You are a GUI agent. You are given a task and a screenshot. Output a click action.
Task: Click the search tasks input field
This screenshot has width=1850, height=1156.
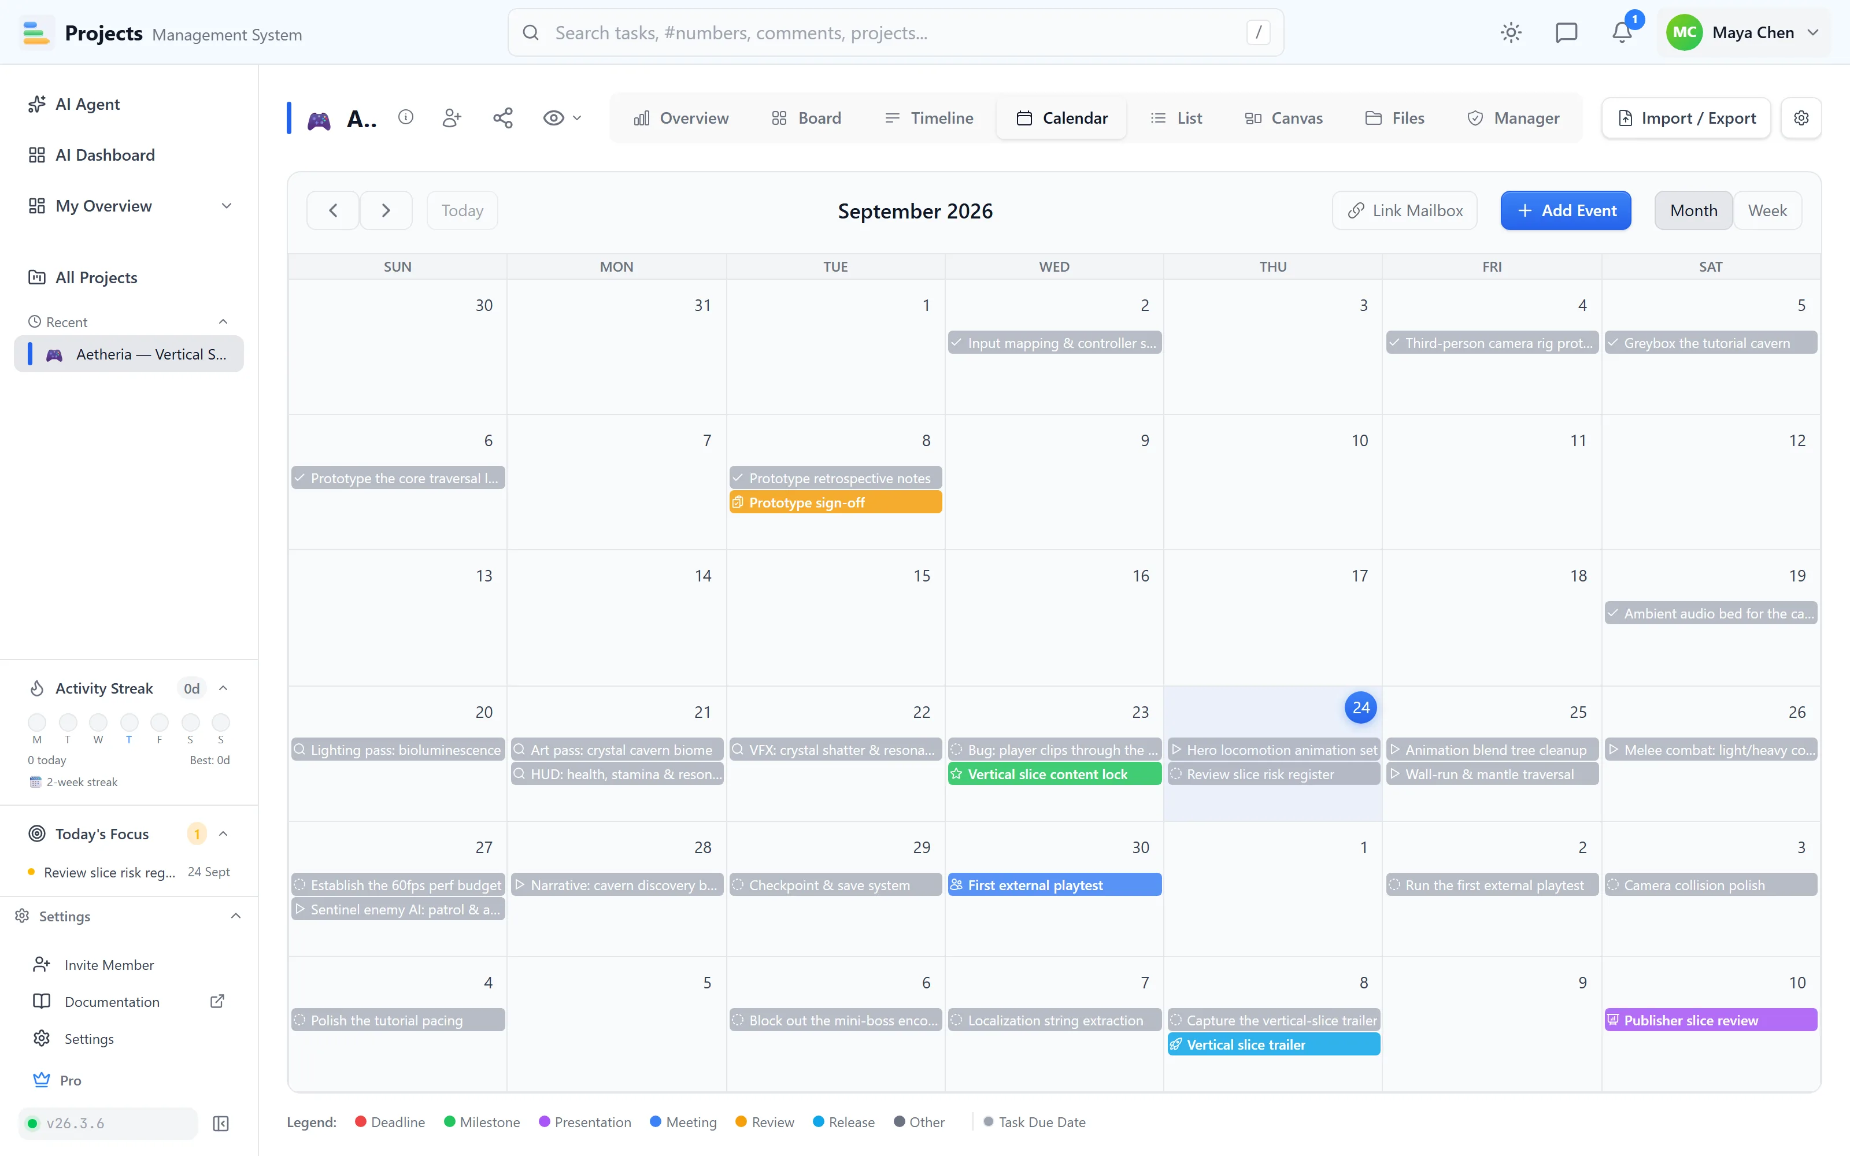pos(895,32)
